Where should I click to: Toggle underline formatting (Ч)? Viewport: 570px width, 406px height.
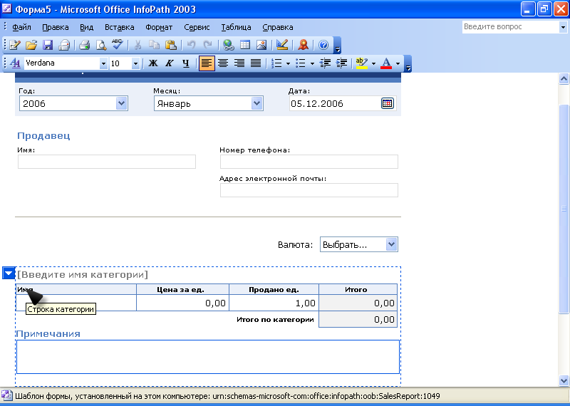pyautogui.click(x=186, y=63)
